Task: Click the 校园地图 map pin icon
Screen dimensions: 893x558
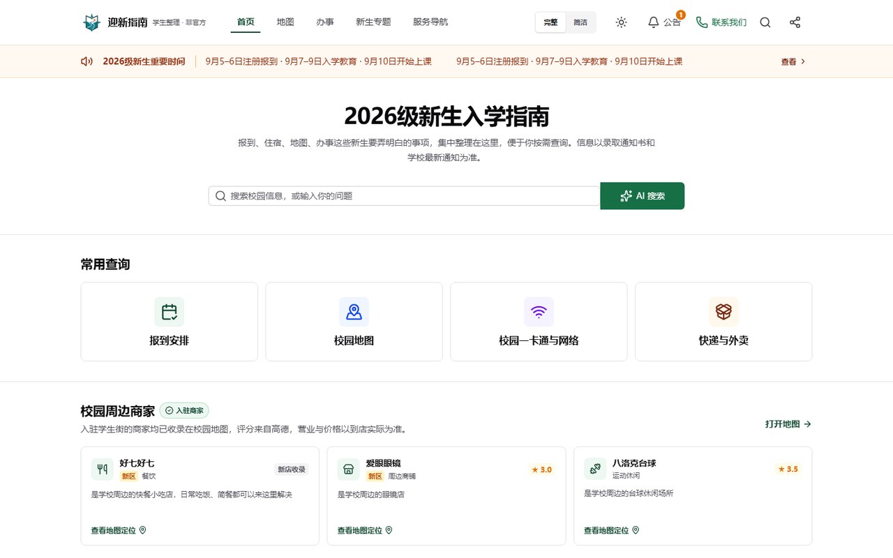Action: 354,312
